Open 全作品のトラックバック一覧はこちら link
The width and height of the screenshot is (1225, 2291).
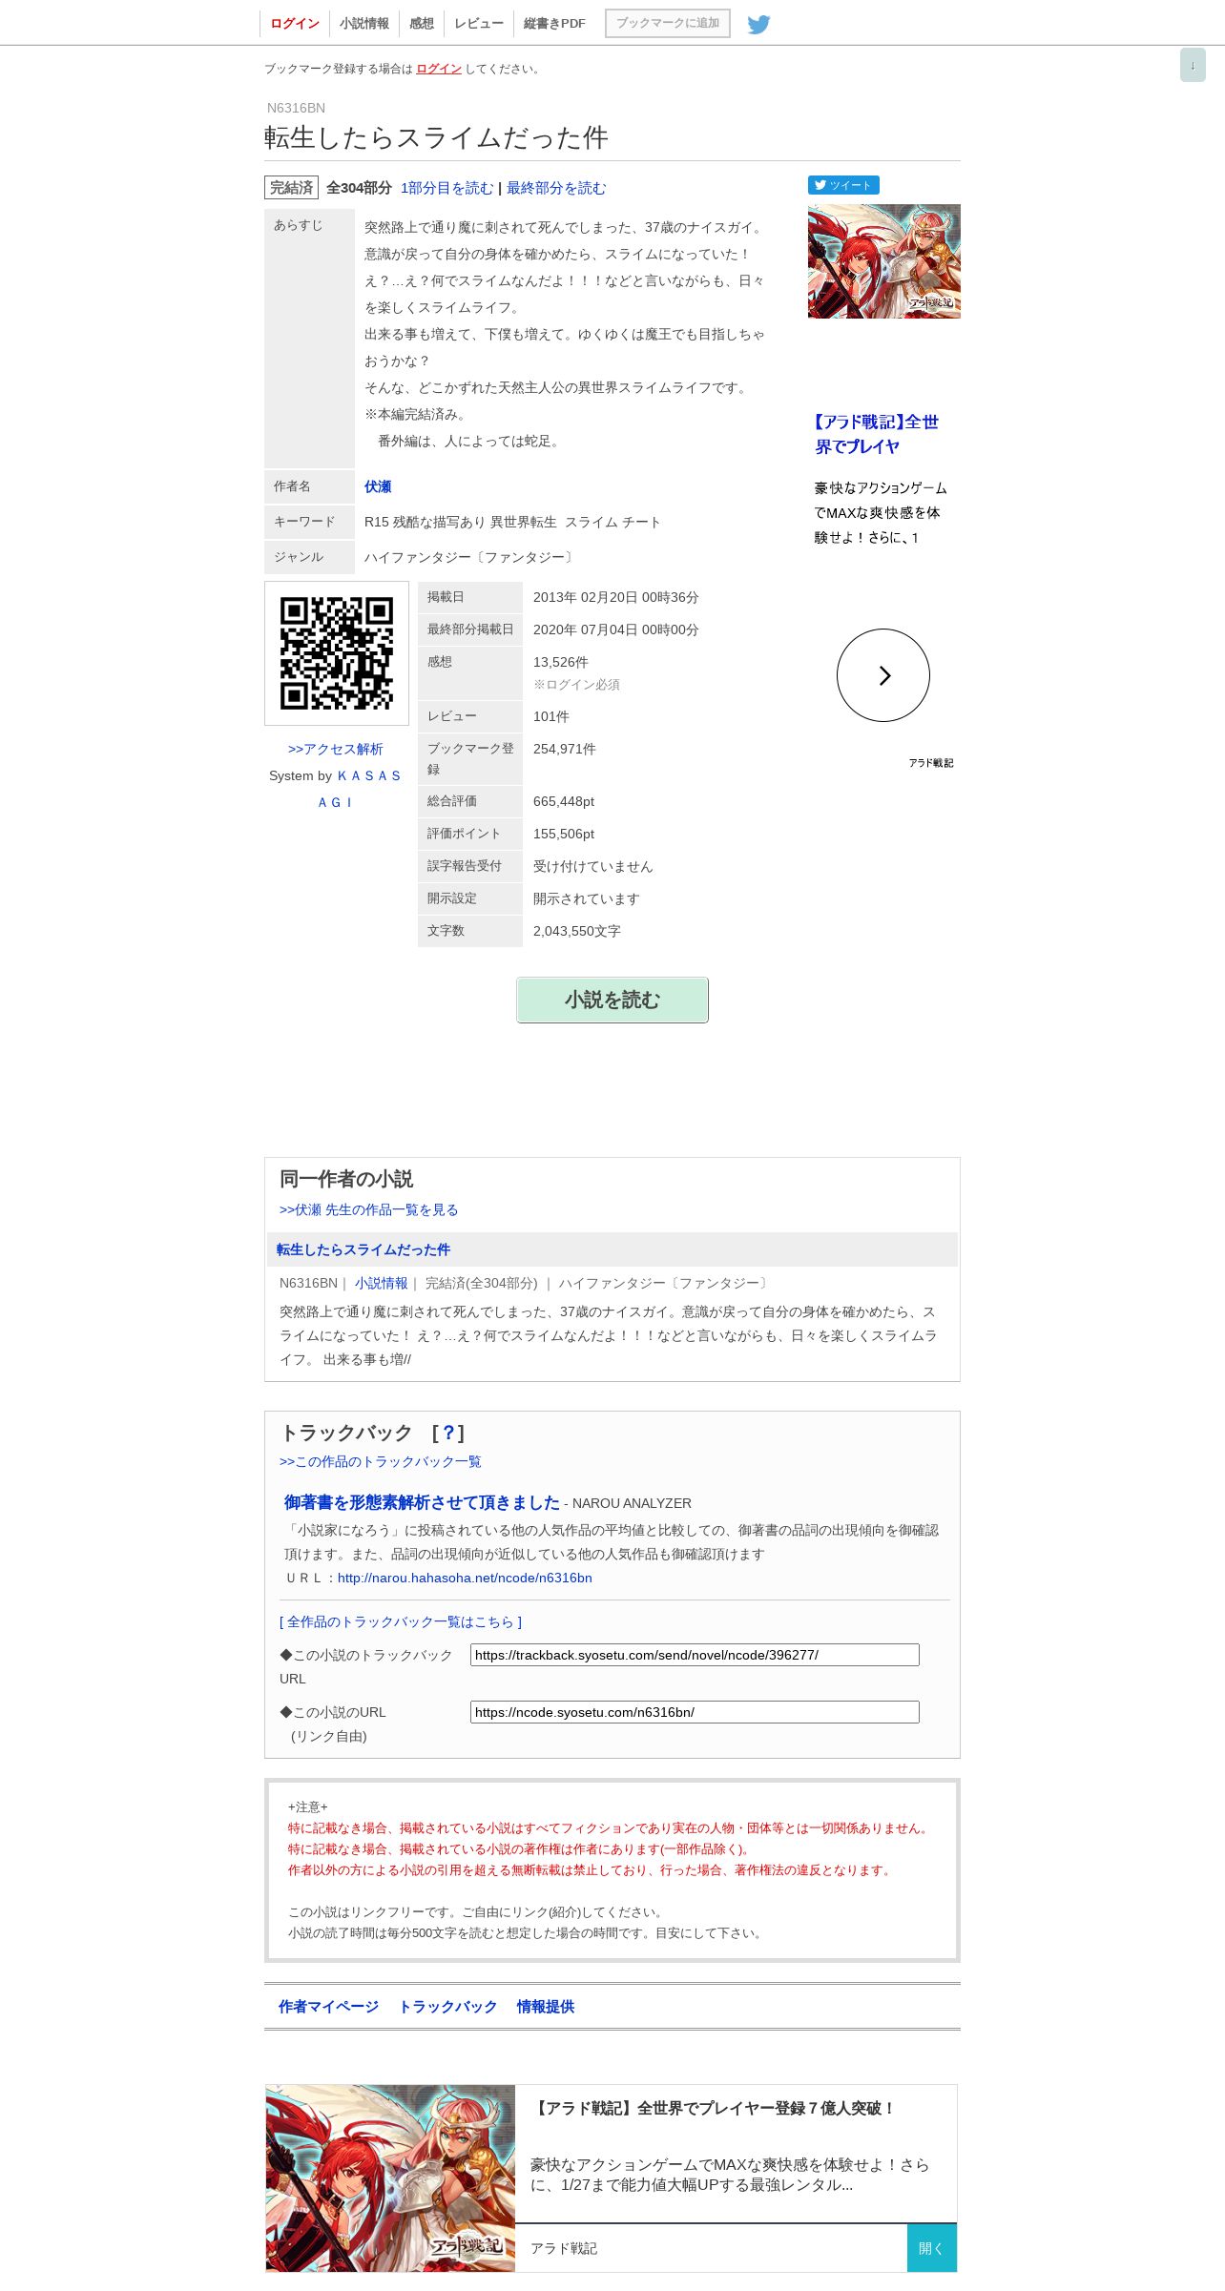401,1621
